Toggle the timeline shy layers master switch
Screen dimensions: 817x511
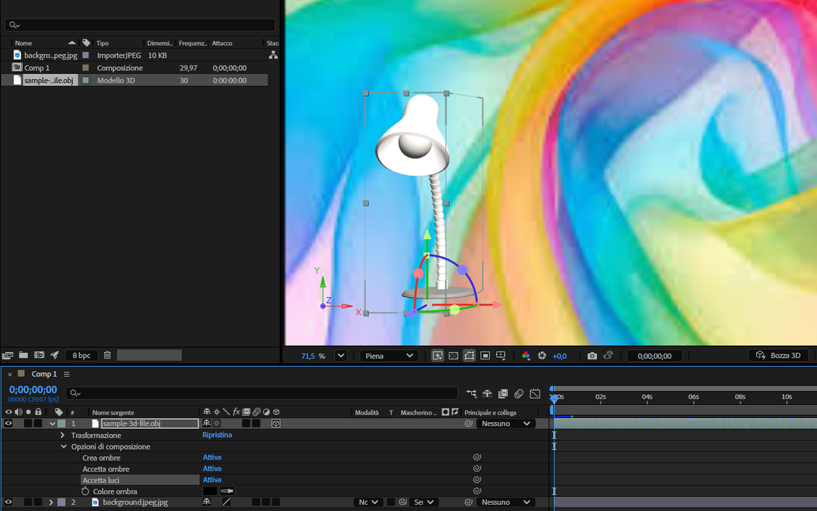(x=487, y=393)
